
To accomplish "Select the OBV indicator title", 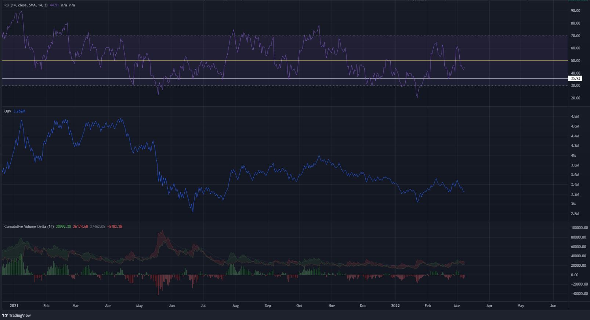I will (x=8, y=111).
